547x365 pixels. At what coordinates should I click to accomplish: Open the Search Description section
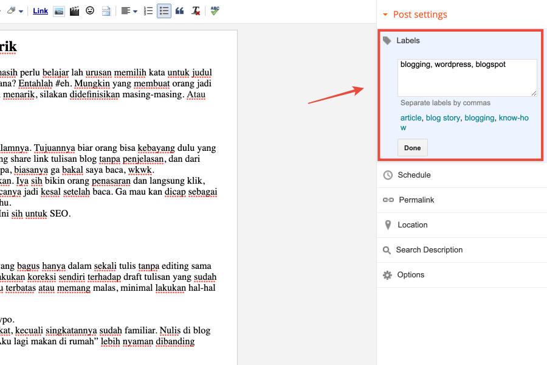pos(462,250)
